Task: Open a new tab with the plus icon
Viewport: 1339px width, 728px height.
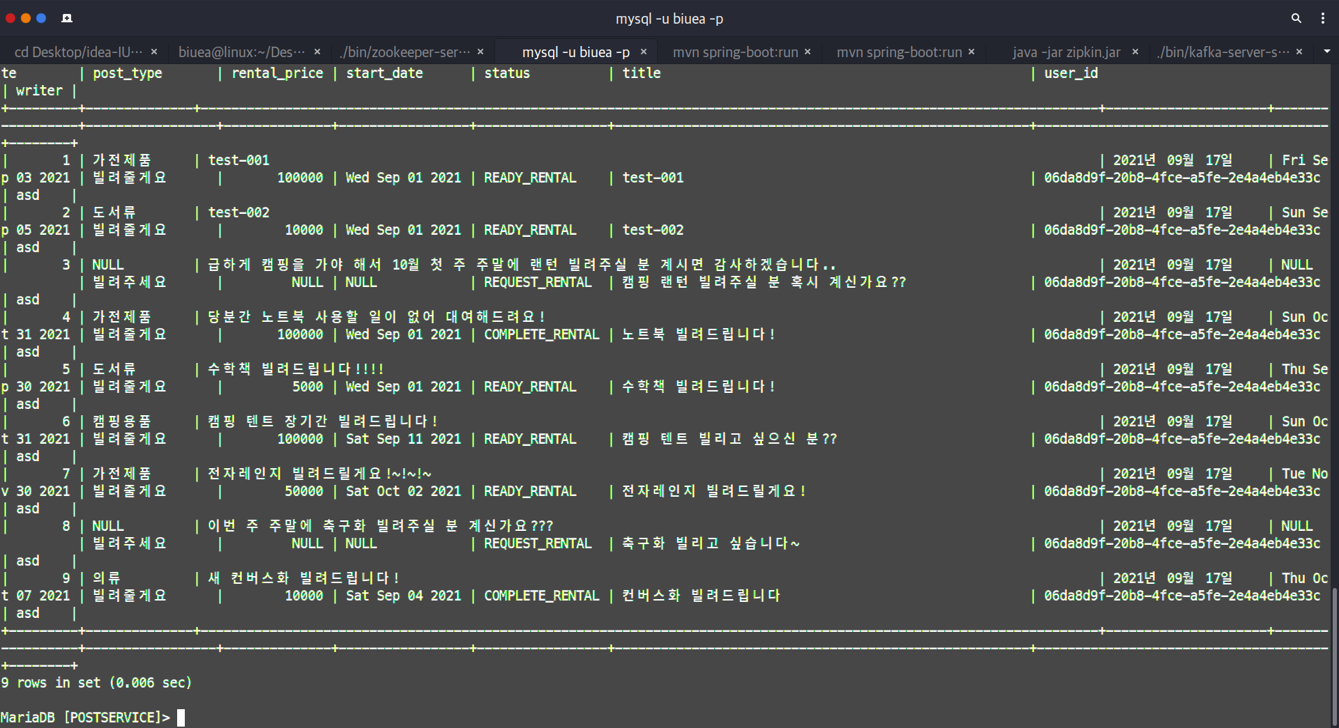Action: pyautogui.click(x=67, y=18)
